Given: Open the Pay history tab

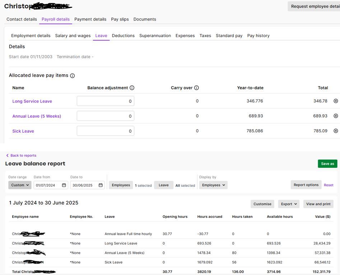Looking at the screenshot, I should pos(258,36).
